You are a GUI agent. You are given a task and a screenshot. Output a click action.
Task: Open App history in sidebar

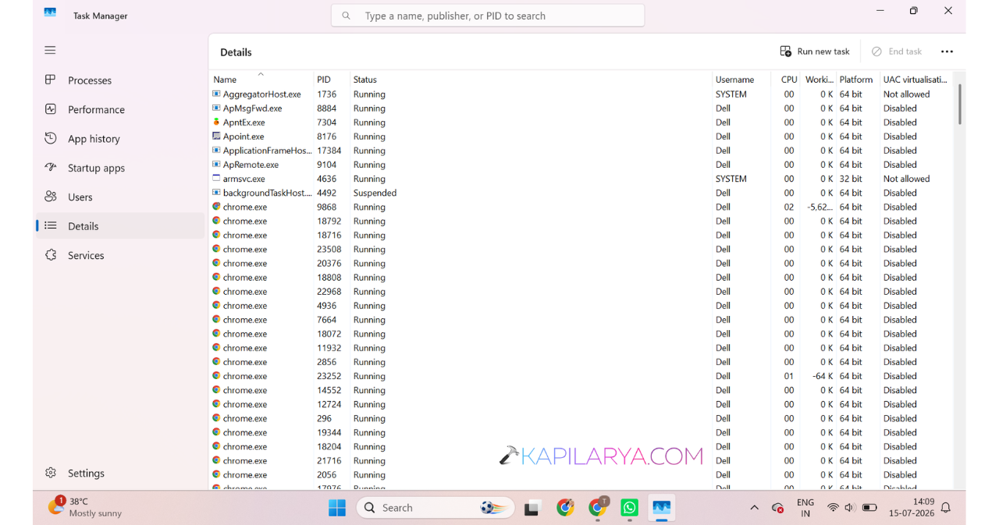(x=120, y=139)
